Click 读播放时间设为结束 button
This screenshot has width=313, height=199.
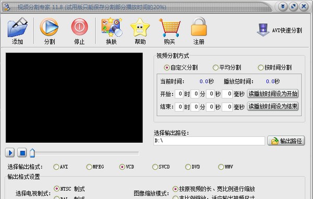coord(273,107)
